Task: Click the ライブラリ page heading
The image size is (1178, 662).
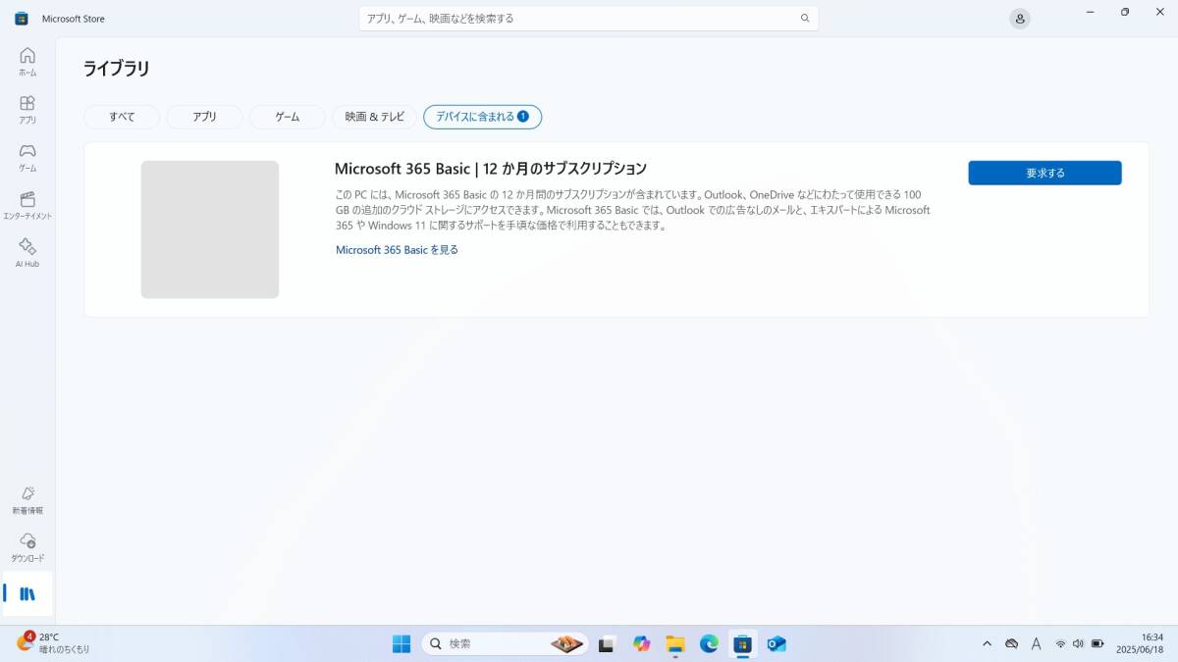Action: [x=117, y=69]
